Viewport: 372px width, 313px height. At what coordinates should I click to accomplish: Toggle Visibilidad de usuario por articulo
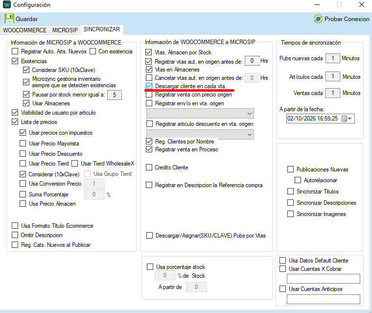pos(15,112)
